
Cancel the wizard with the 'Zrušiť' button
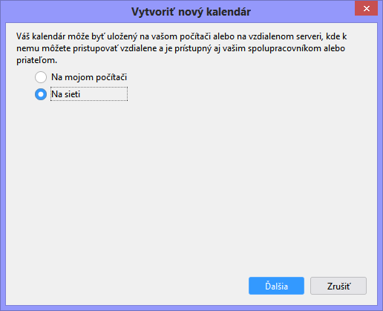coord(338,286)
